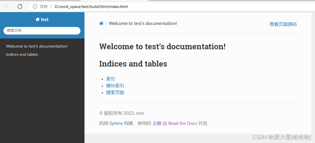Open sidebar item Indices and tables
Viewport: 315px width, 143px height.
[22, 54]
